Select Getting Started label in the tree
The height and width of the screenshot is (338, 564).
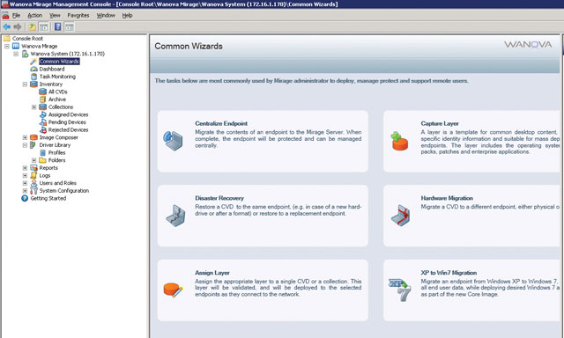[48, 198]
